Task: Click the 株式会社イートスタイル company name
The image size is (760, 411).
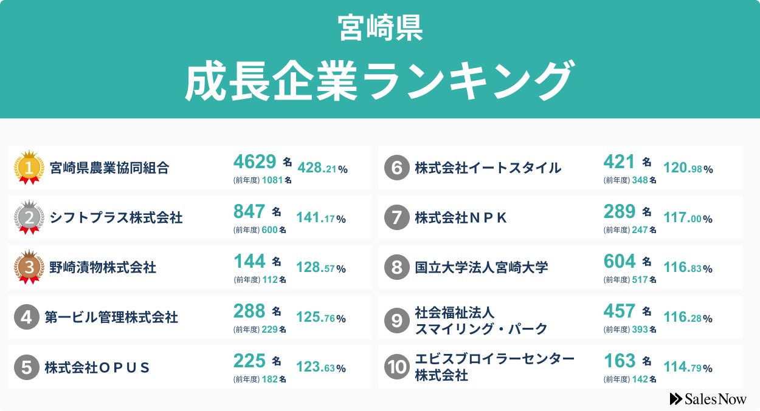Action: 488,168
